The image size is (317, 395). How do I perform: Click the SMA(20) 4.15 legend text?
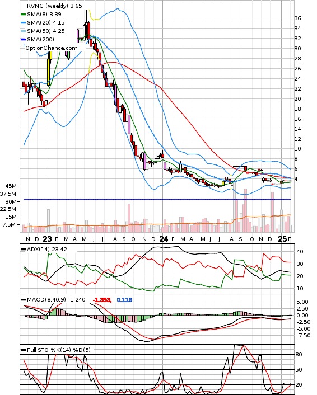point(46,23)
